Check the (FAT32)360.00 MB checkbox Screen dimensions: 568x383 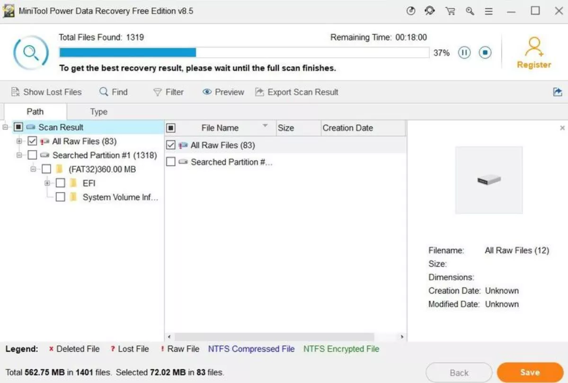47,169
